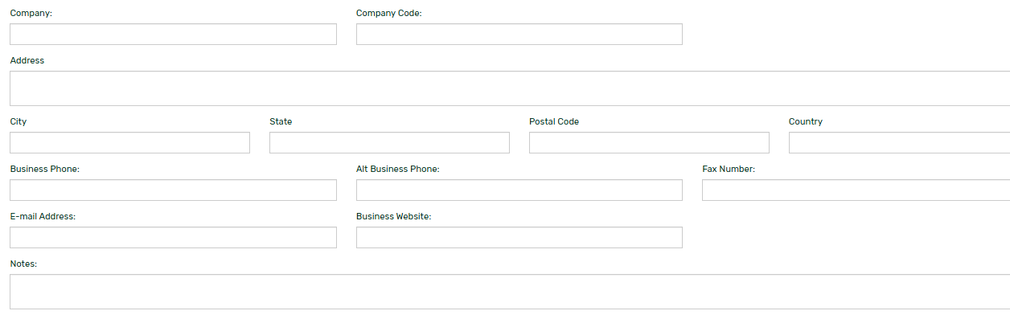This screenshot has height=319, width=1010.
Task: Click inside the Notes text area
Action: pyautogui.click(x=510, y=292)
